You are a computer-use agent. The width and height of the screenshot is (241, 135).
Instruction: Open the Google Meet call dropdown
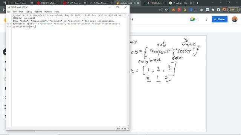[x=193, y=19]
